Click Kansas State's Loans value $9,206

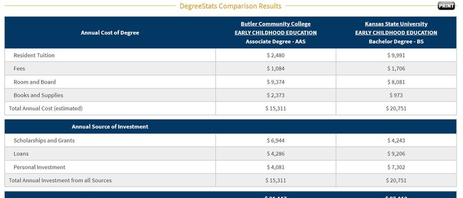[396, 154]
